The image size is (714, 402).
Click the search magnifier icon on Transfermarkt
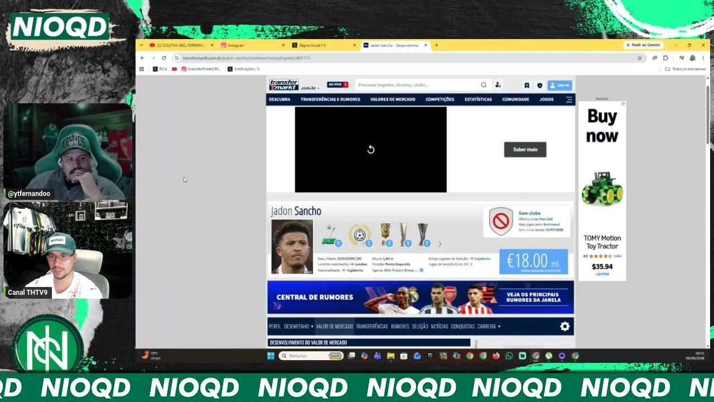(484, 85)
